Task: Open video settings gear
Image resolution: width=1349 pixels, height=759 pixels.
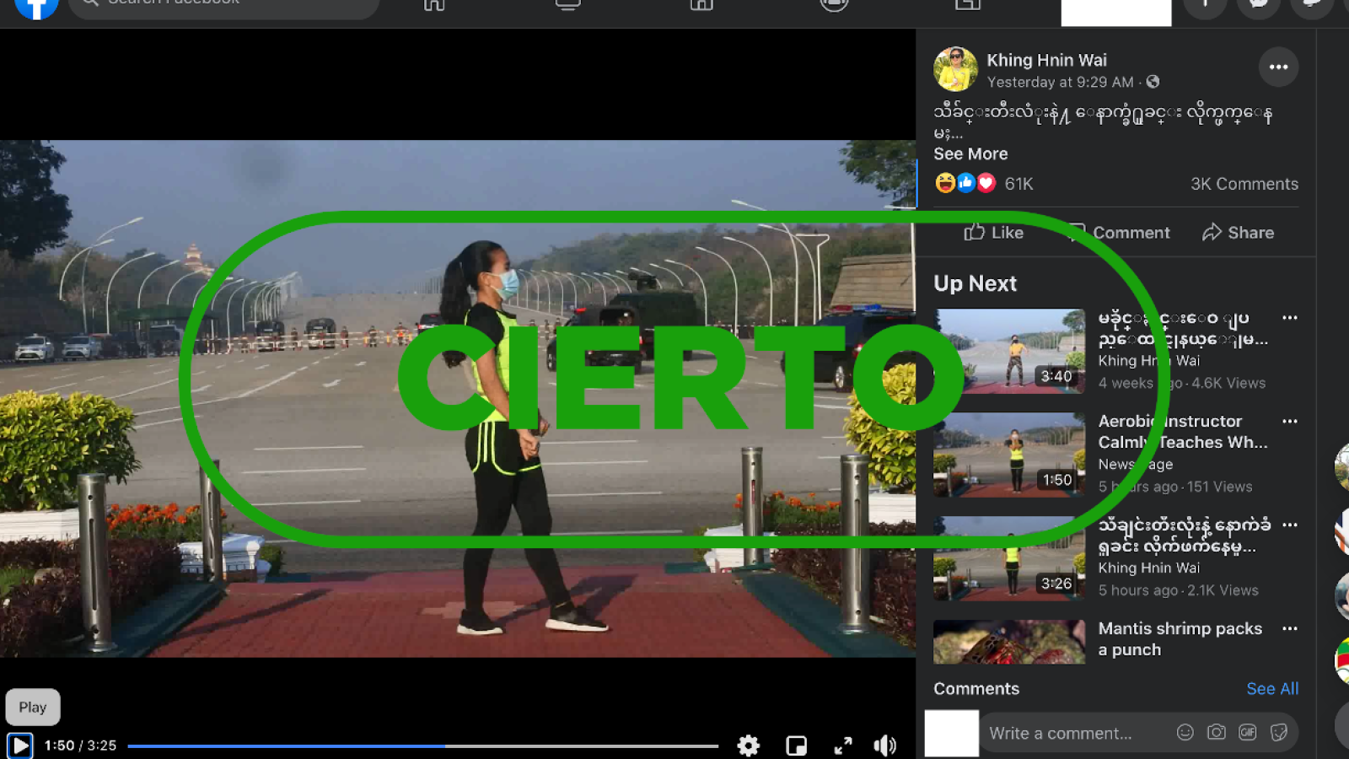Action: 748,746
